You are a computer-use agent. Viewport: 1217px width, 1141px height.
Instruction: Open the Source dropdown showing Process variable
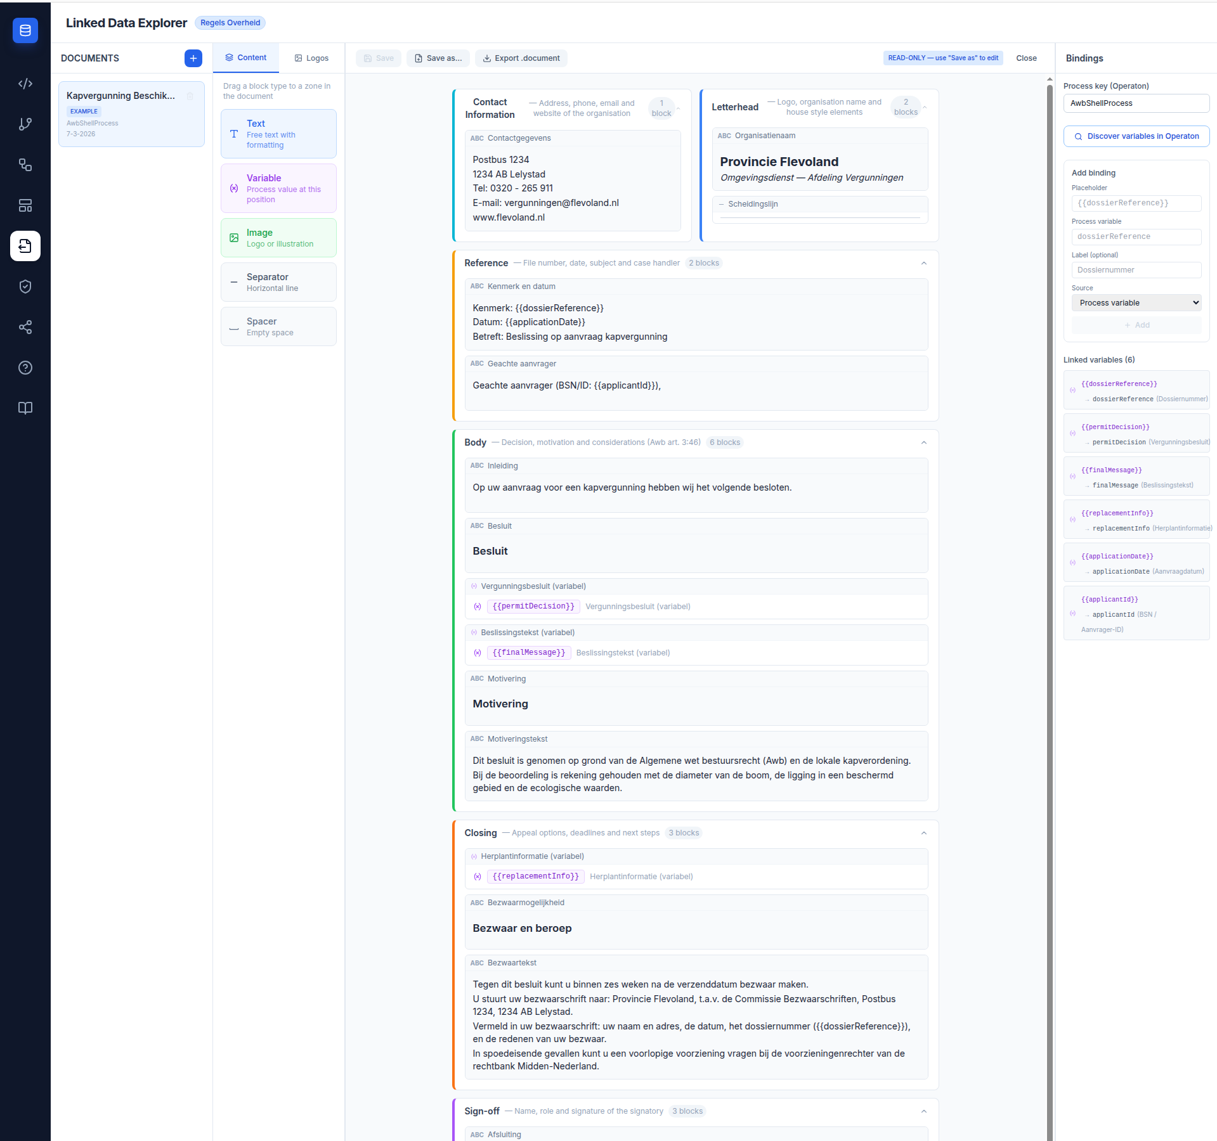coord(1135,302)
